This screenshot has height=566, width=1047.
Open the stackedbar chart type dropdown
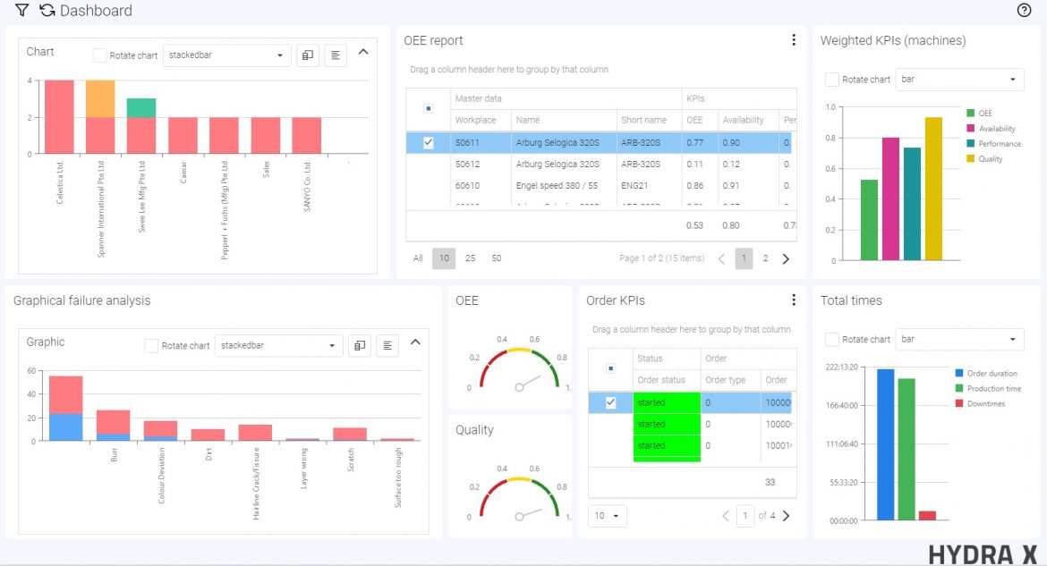pos(226,55)
